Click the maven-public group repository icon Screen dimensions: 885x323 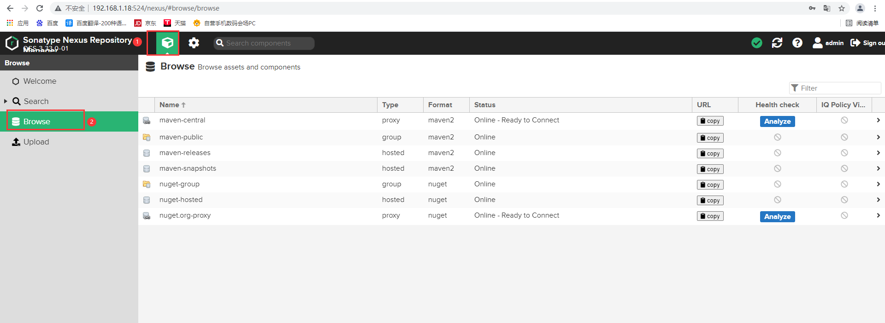point(147,138)
